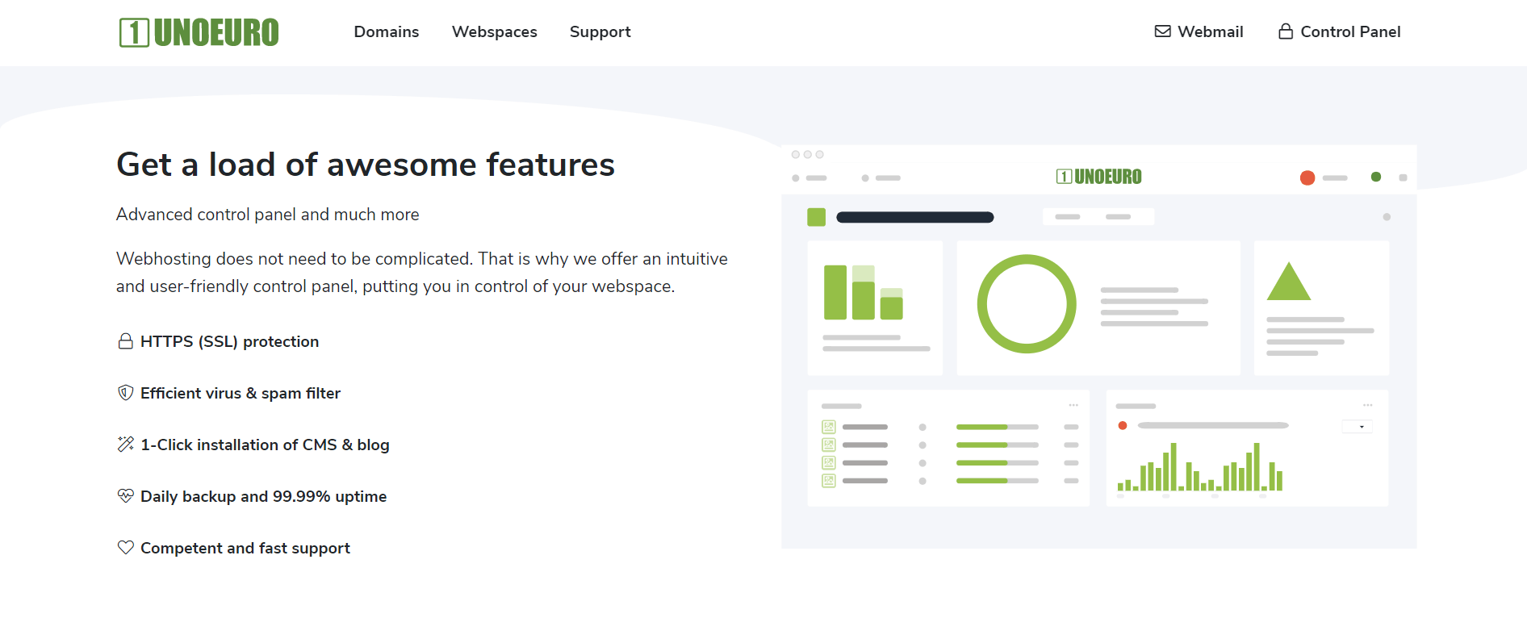
Task: Click the green triangle in illustration
Action: tap(1289, 282)
